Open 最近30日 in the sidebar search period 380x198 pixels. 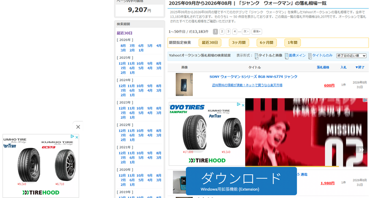[124, 33]
